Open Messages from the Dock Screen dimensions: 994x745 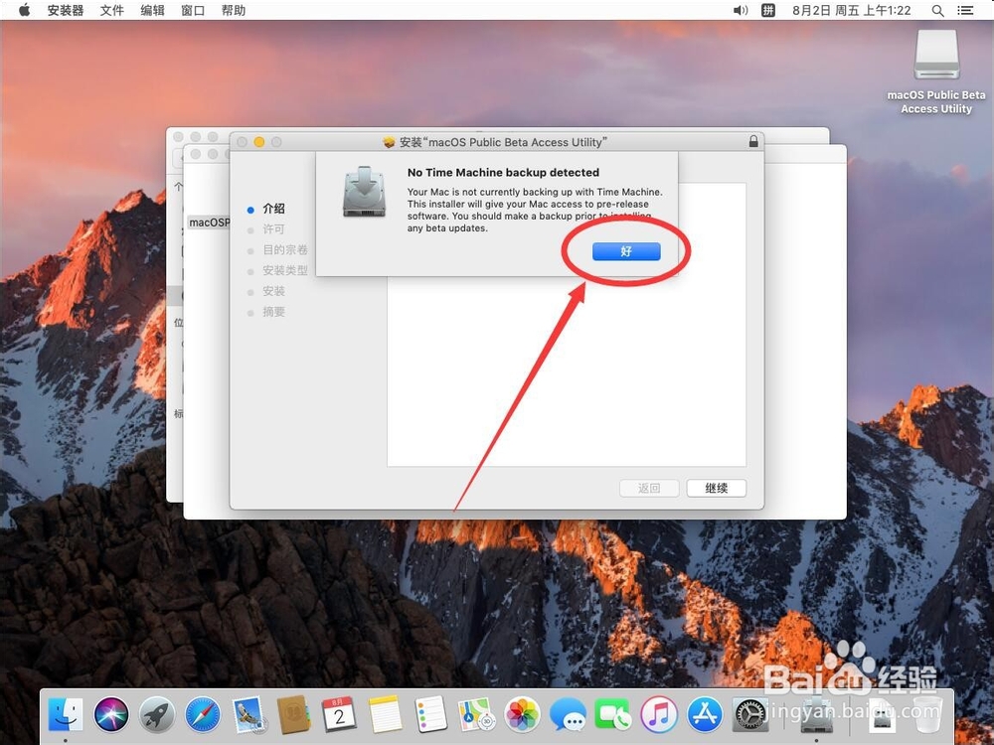click(x=568, y=714)
